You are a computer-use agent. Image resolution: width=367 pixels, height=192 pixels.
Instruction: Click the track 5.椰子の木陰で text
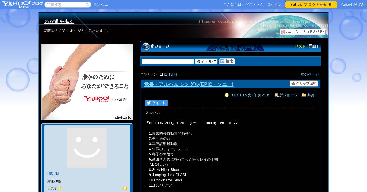coord(161,154)
